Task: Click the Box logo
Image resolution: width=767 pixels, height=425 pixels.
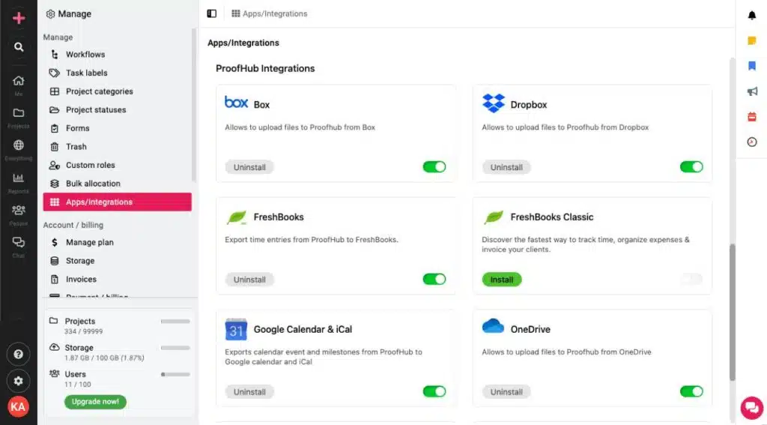Action: click(x=236, y=102)
